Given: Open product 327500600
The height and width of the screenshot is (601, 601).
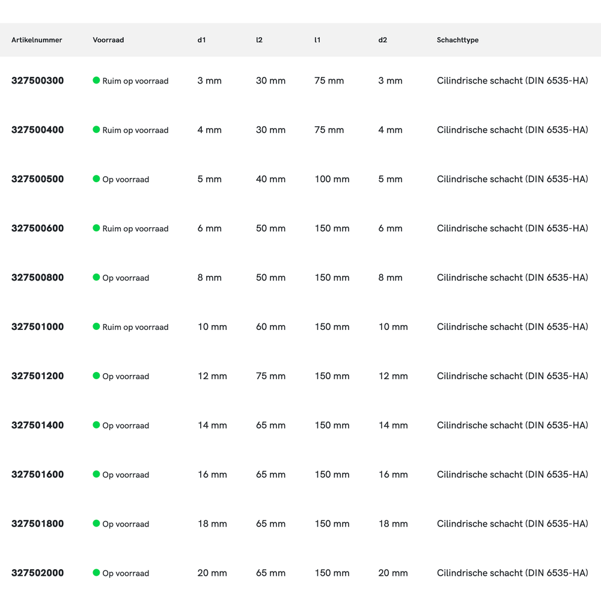Looking at the screenshot, I should pyautogui.click(x=37, y=228).
